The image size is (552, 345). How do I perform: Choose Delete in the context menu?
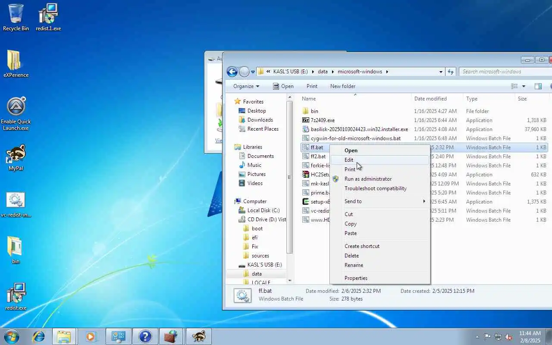380,256
